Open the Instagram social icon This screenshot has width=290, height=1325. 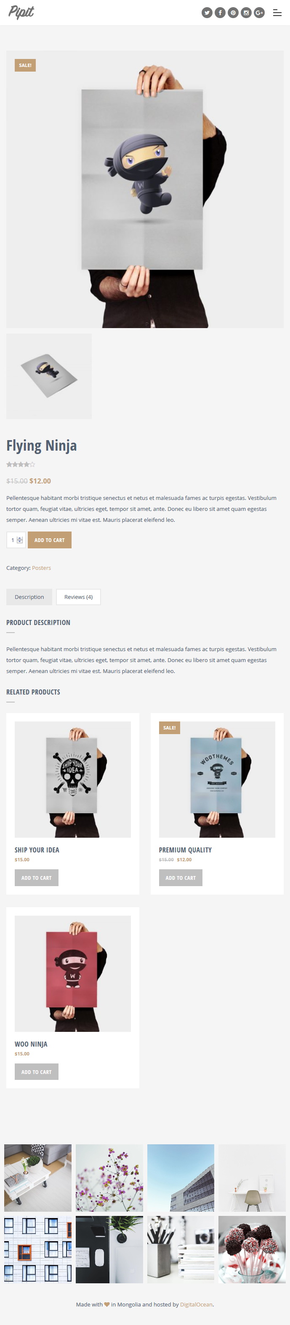(x=246, y=13)
